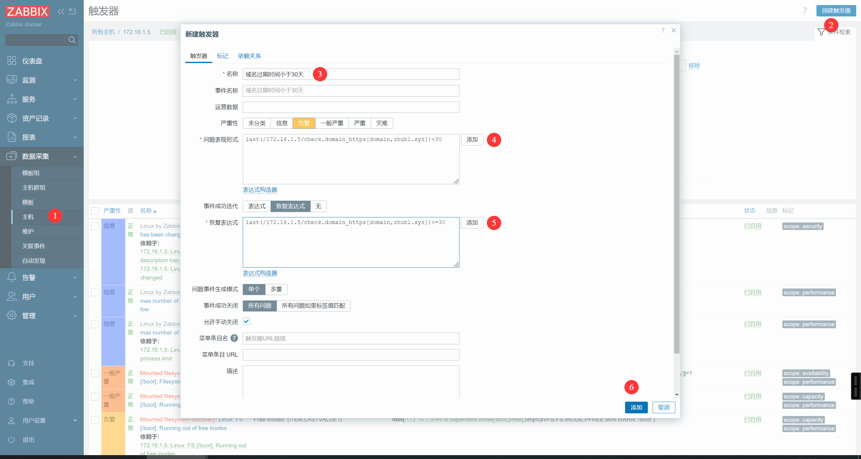Switch to the 依赖关系 tab
Screen dimensions: 861x459
pos(249,56)
